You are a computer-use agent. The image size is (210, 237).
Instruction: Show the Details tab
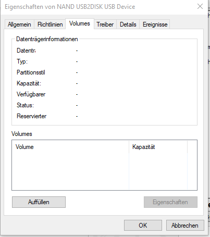pos(128,24)
